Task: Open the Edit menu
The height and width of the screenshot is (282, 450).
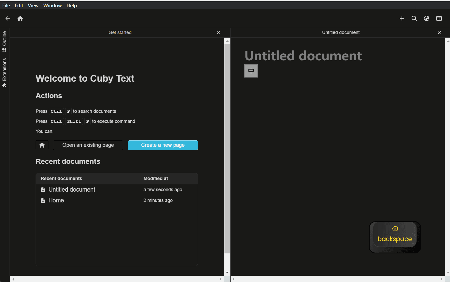Action: (x=19, y=5)
